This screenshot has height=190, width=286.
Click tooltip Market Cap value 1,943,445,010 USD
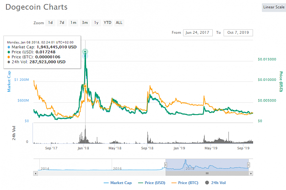(x=57, y=47)
